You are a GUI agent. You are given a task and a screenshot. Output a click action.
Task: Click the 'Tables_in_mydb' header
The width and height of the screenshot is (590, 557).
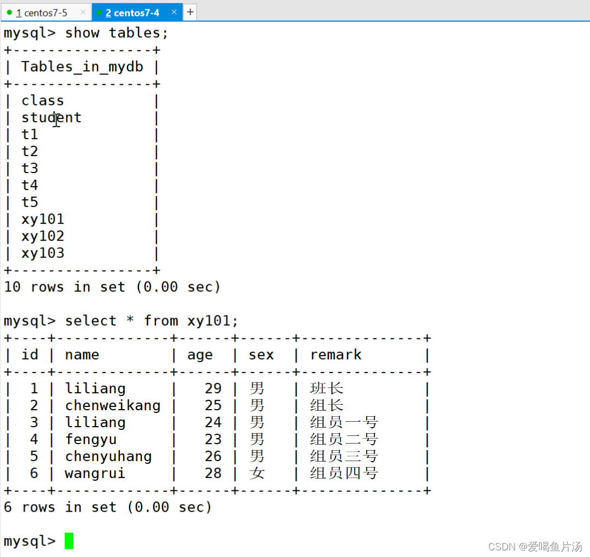[x=82, y=67]
